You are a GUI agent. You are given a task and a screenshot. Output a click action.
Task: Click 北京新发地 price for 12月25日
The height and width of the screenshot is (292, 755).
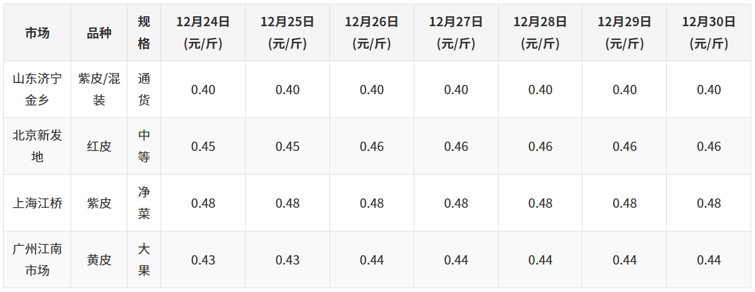point(287,146)
